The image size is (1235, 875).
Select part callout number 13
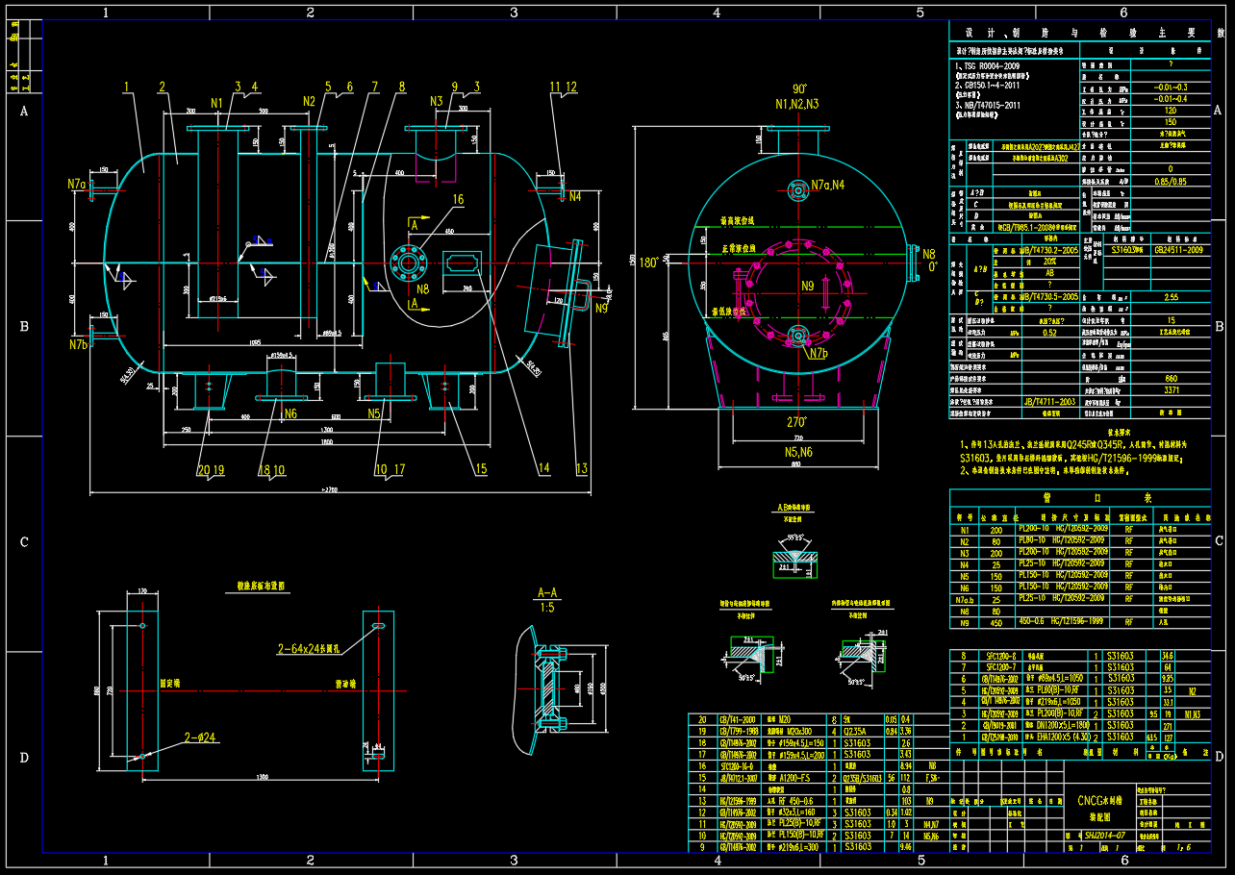pyautogui.click(x=581, y=469)
